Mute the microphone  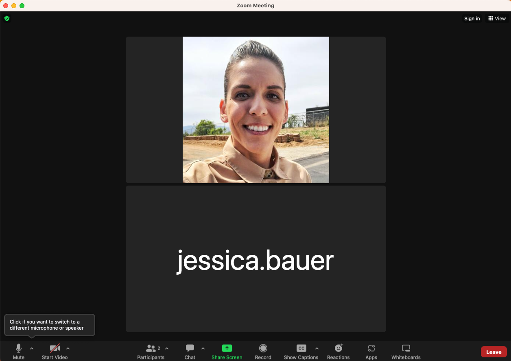19,352
